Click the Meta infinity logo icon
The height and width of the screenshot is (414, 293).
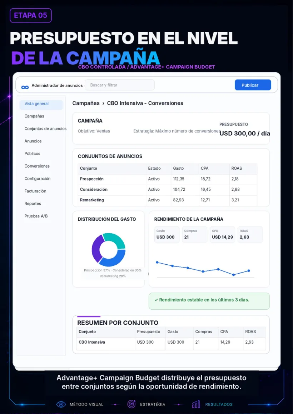click(x=25, y=88)
